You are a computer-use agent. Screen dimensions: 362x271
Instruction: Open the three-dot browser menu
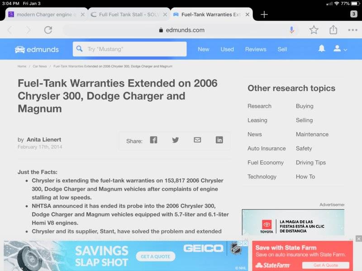352,30
